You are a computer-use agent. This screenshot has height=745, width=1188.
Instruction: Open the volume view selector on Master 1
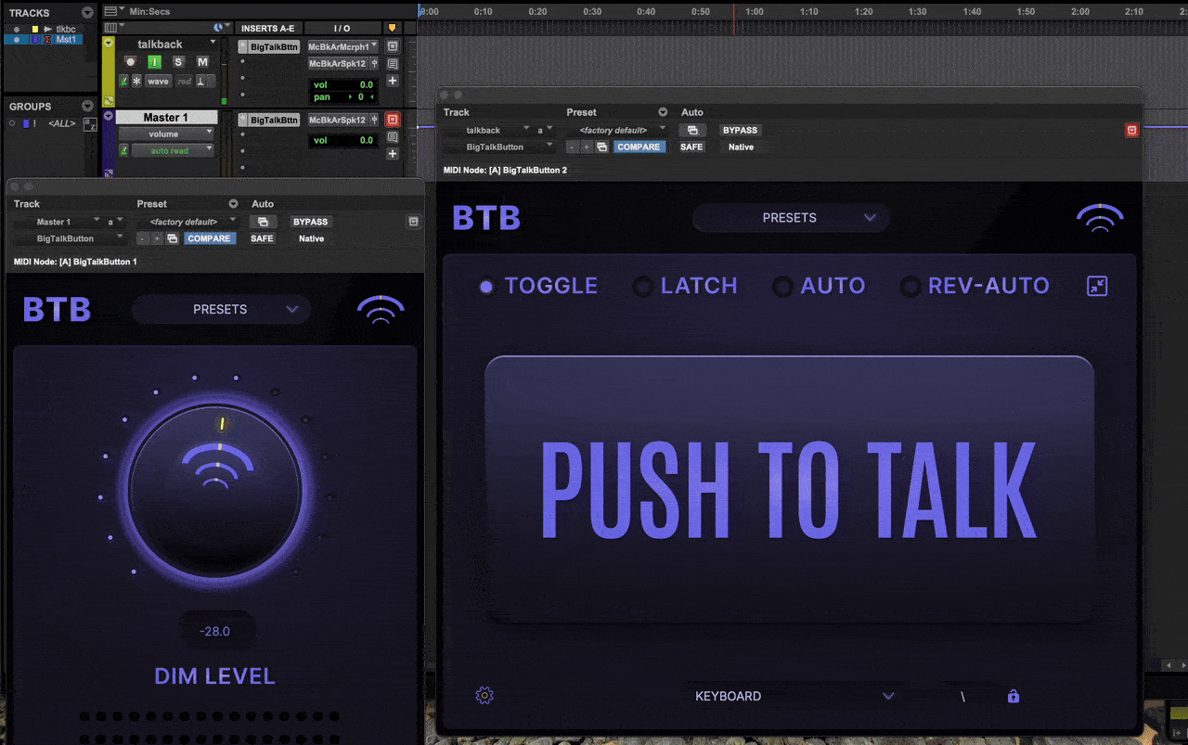pyautogui.click(x=166, y=134)
